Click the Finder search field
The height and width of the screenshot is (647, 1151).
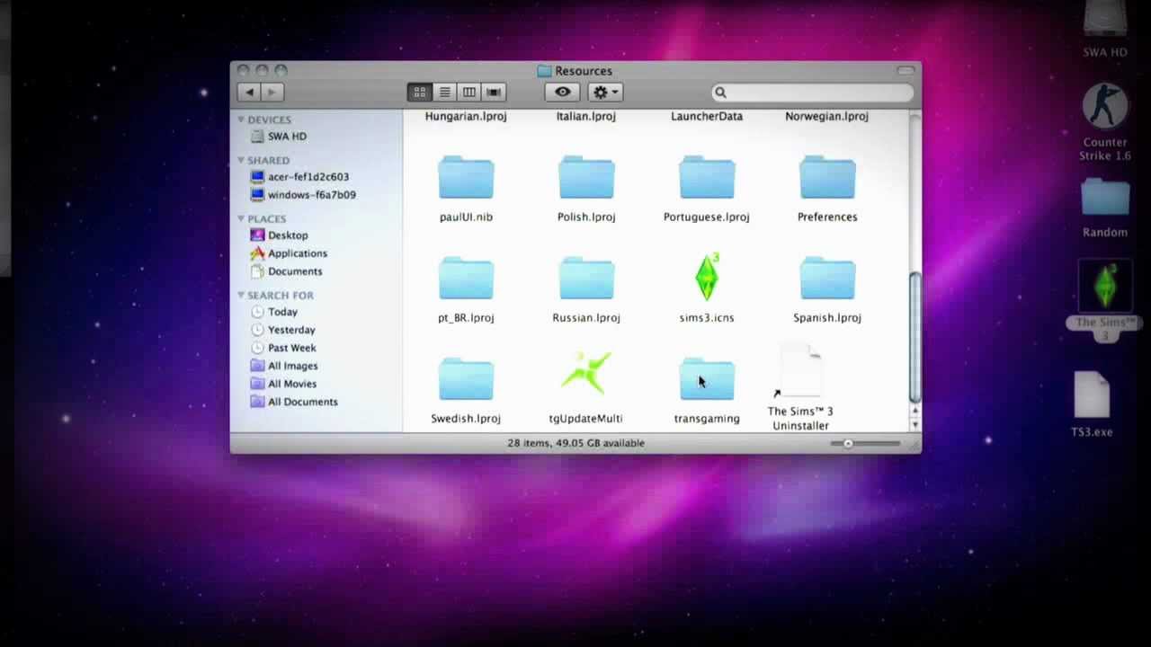[x=813, y=93]
